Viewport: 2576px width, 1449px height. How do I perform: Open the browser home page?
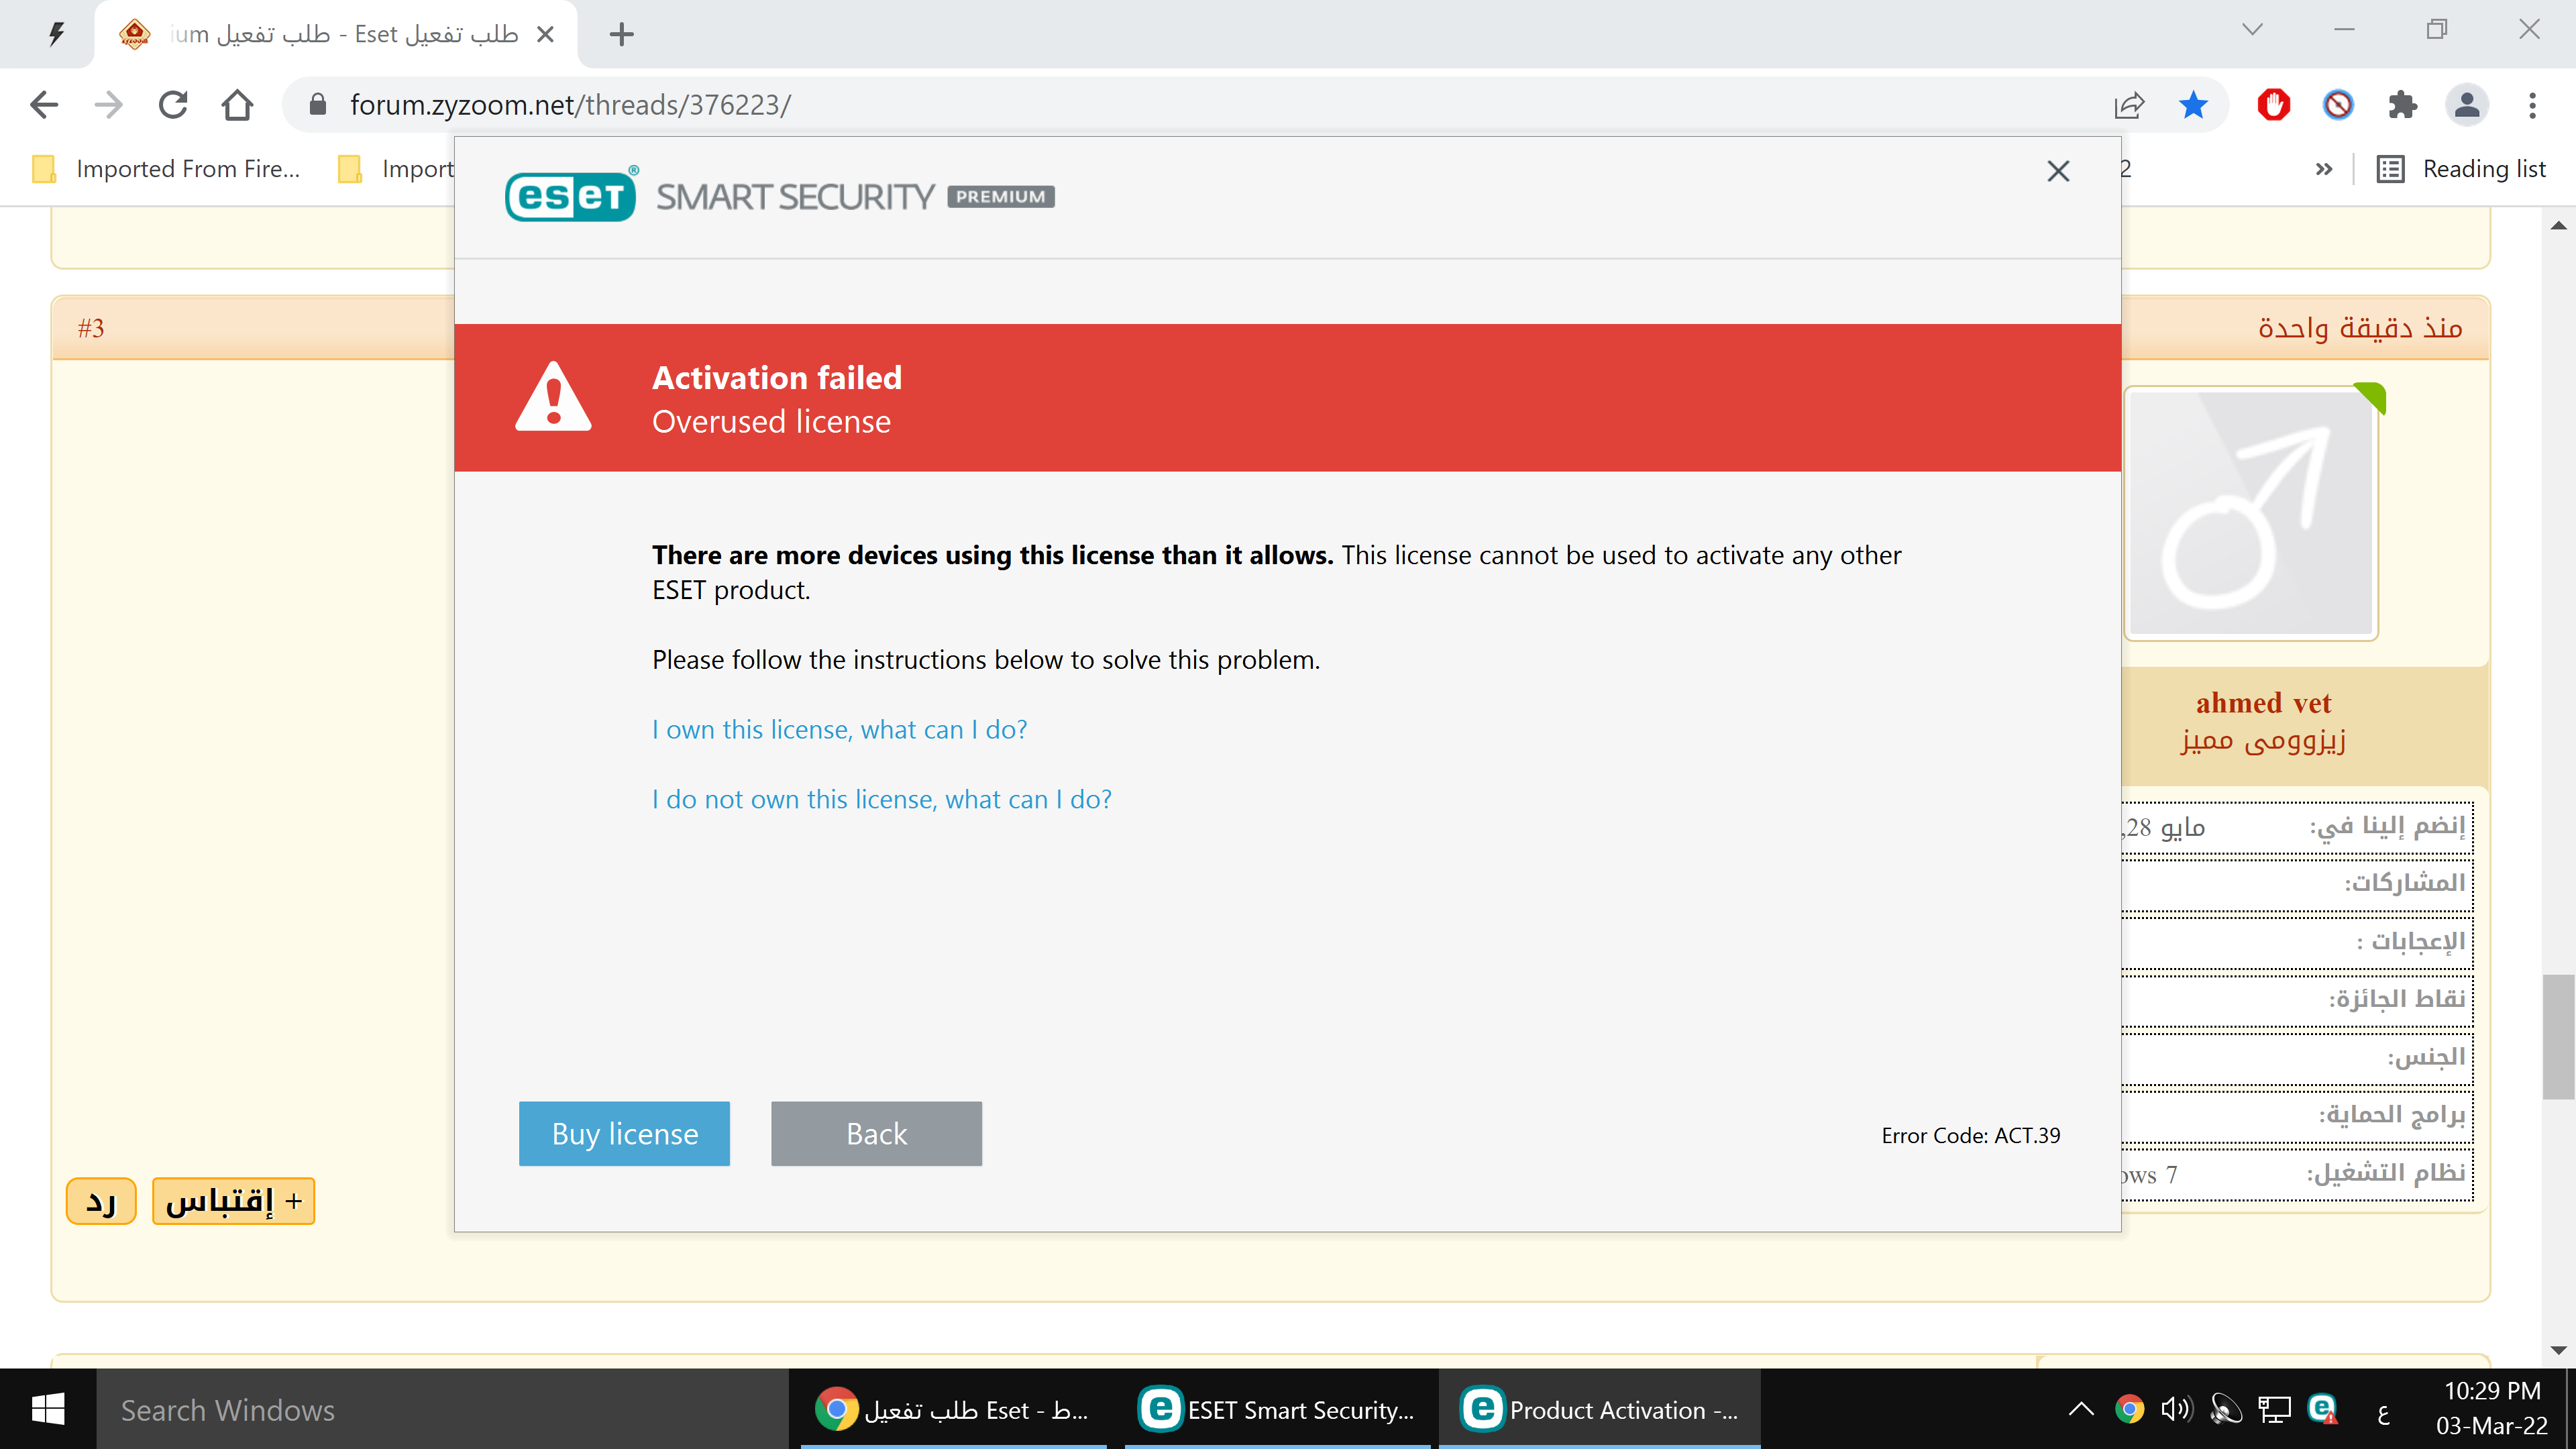237,105
